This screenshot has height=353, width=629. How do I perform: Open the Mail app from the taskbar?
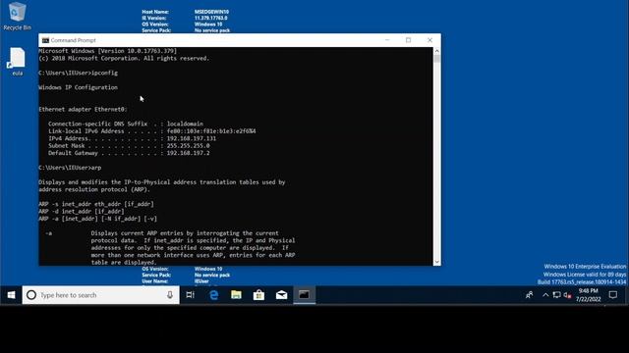click(282, 295)
